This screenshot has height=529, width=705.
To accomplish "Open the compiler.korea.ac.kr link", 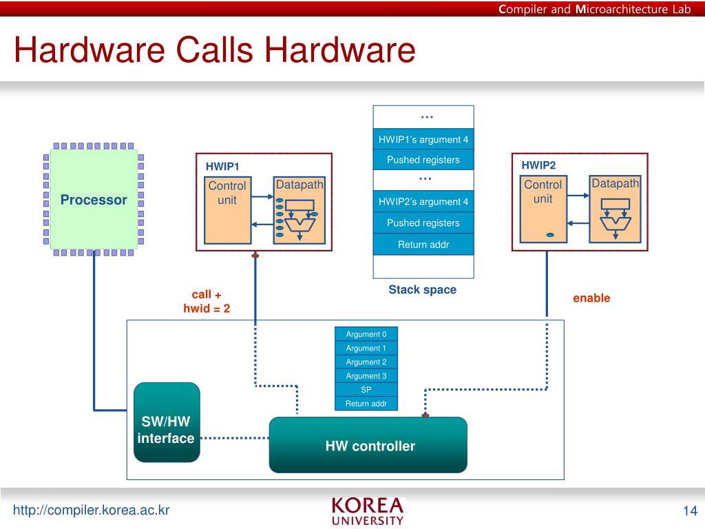I will pos(92,510).
